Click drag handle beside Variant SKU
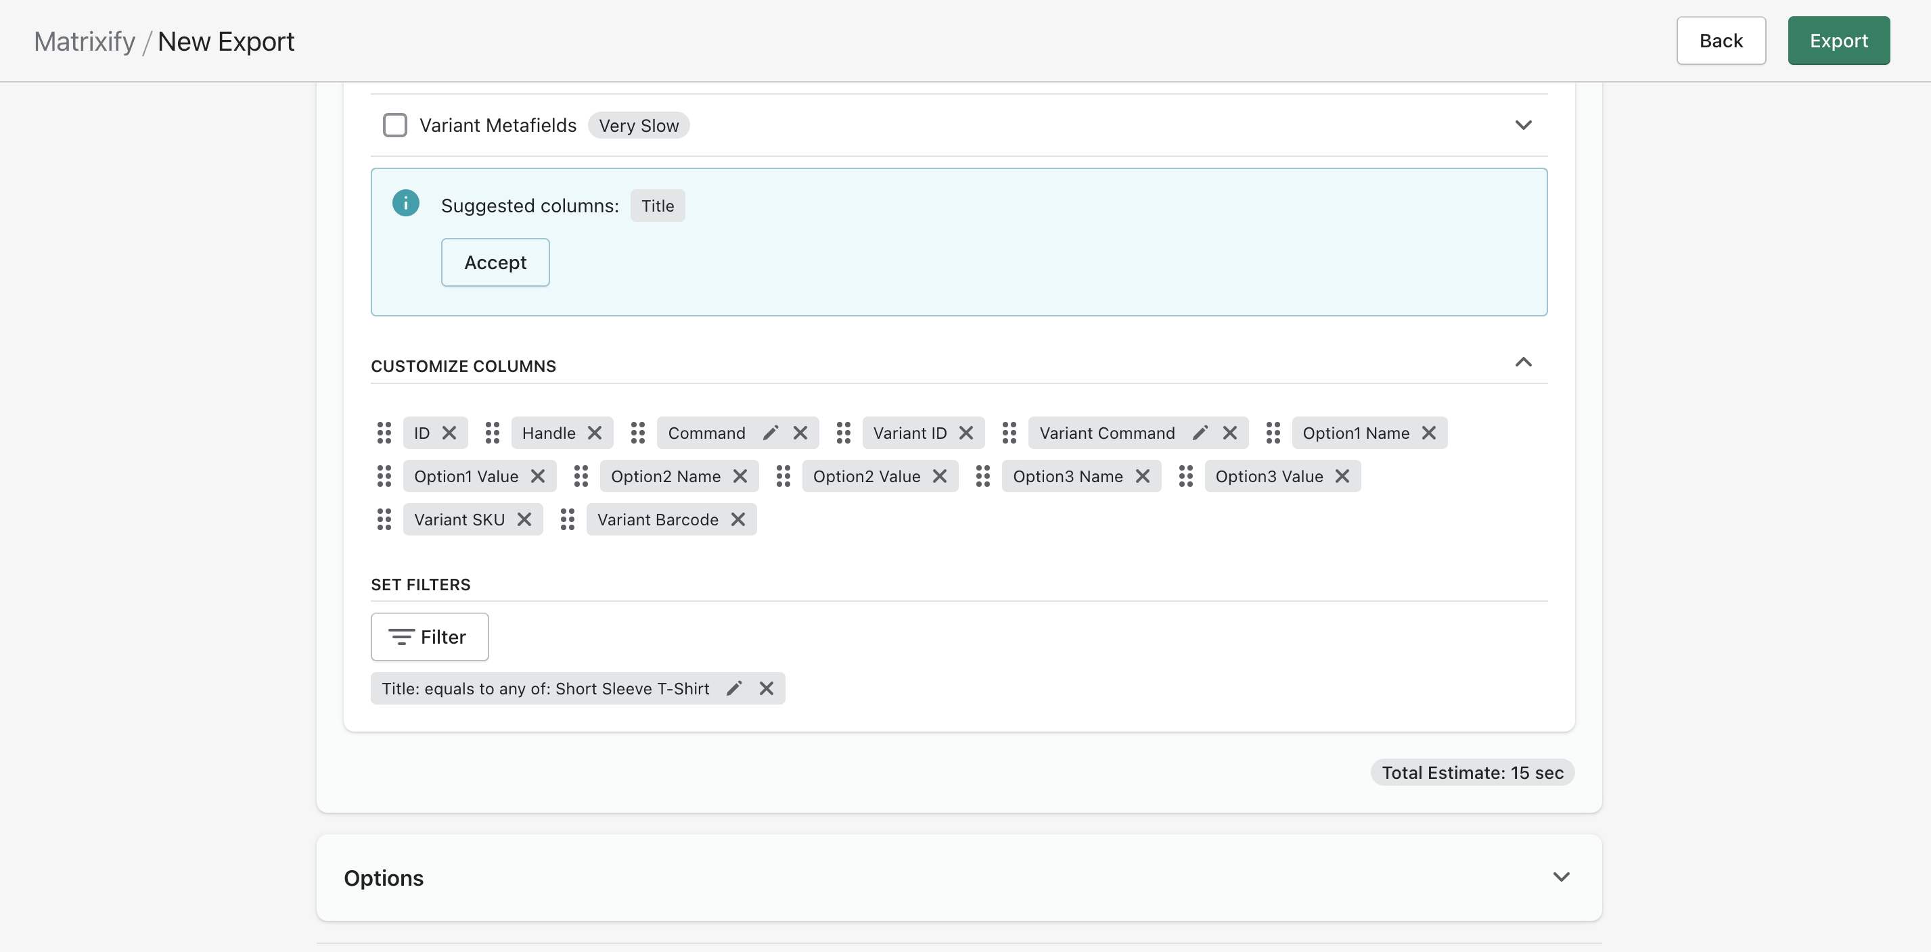This screenshot has height=952, width=1931. (x=384, y=519)
